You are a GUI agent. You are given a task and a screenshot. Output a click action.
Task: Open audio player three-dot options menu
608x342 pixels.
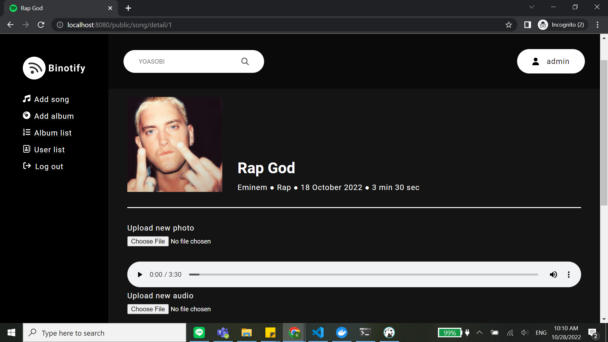point(569,275)
